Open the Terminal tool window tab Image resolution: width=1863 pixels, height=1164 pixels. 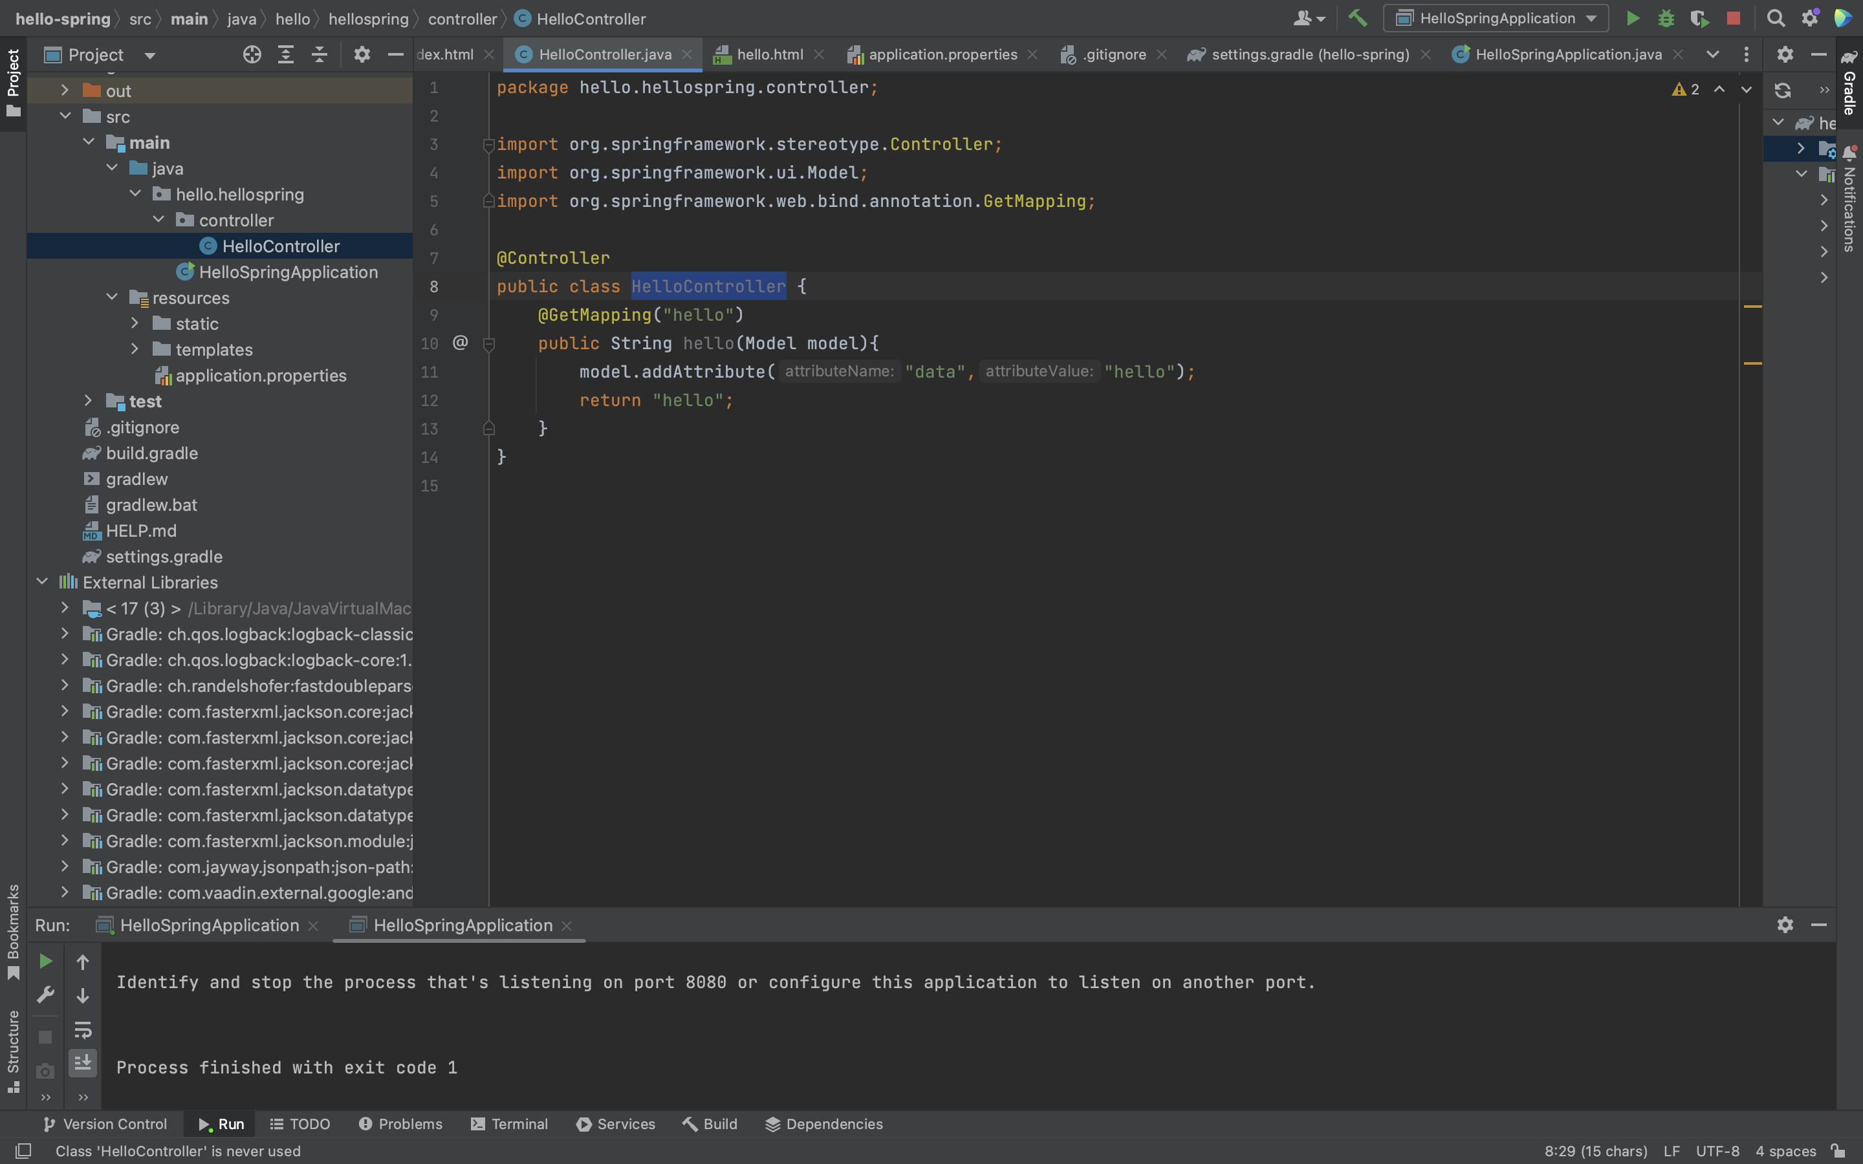(510, 1124)
